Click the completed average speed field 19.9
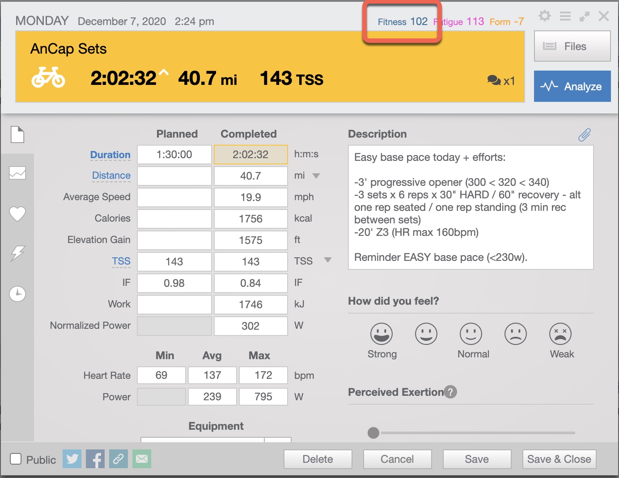This screenshot has height=478, width=619. pyautogui.click(x=251, y=197)
